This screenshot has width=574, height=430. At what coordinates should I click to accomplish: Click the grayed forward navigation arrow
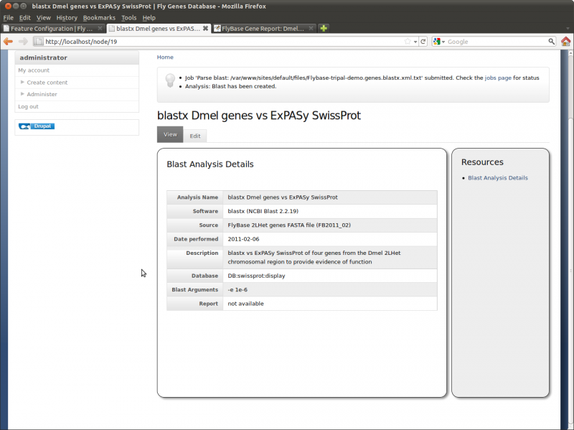23,42
